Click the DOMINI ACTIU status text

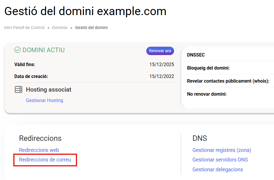[x=43, y=50]
